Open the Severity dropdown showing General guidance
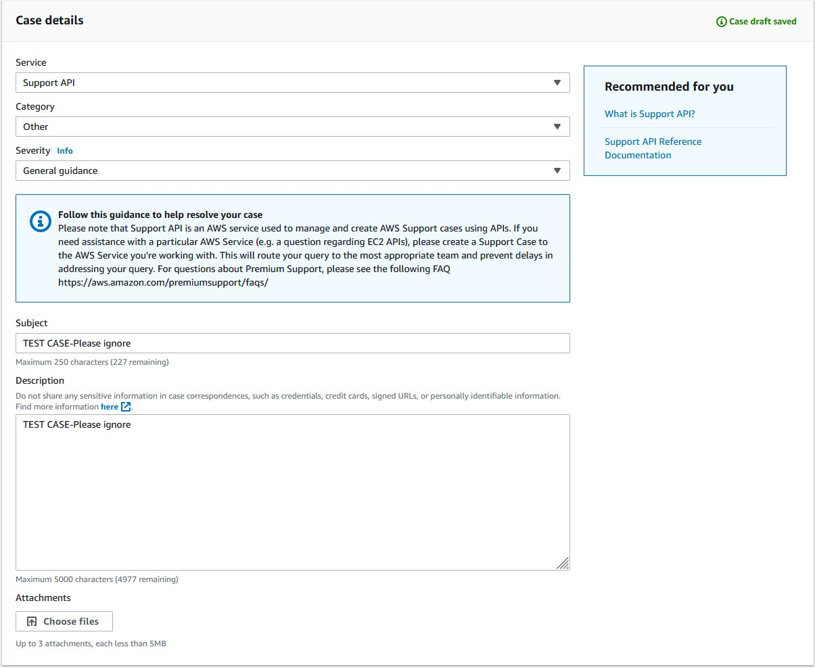Image resolution: width=815 pixels, height=668 pixels. 292,171
